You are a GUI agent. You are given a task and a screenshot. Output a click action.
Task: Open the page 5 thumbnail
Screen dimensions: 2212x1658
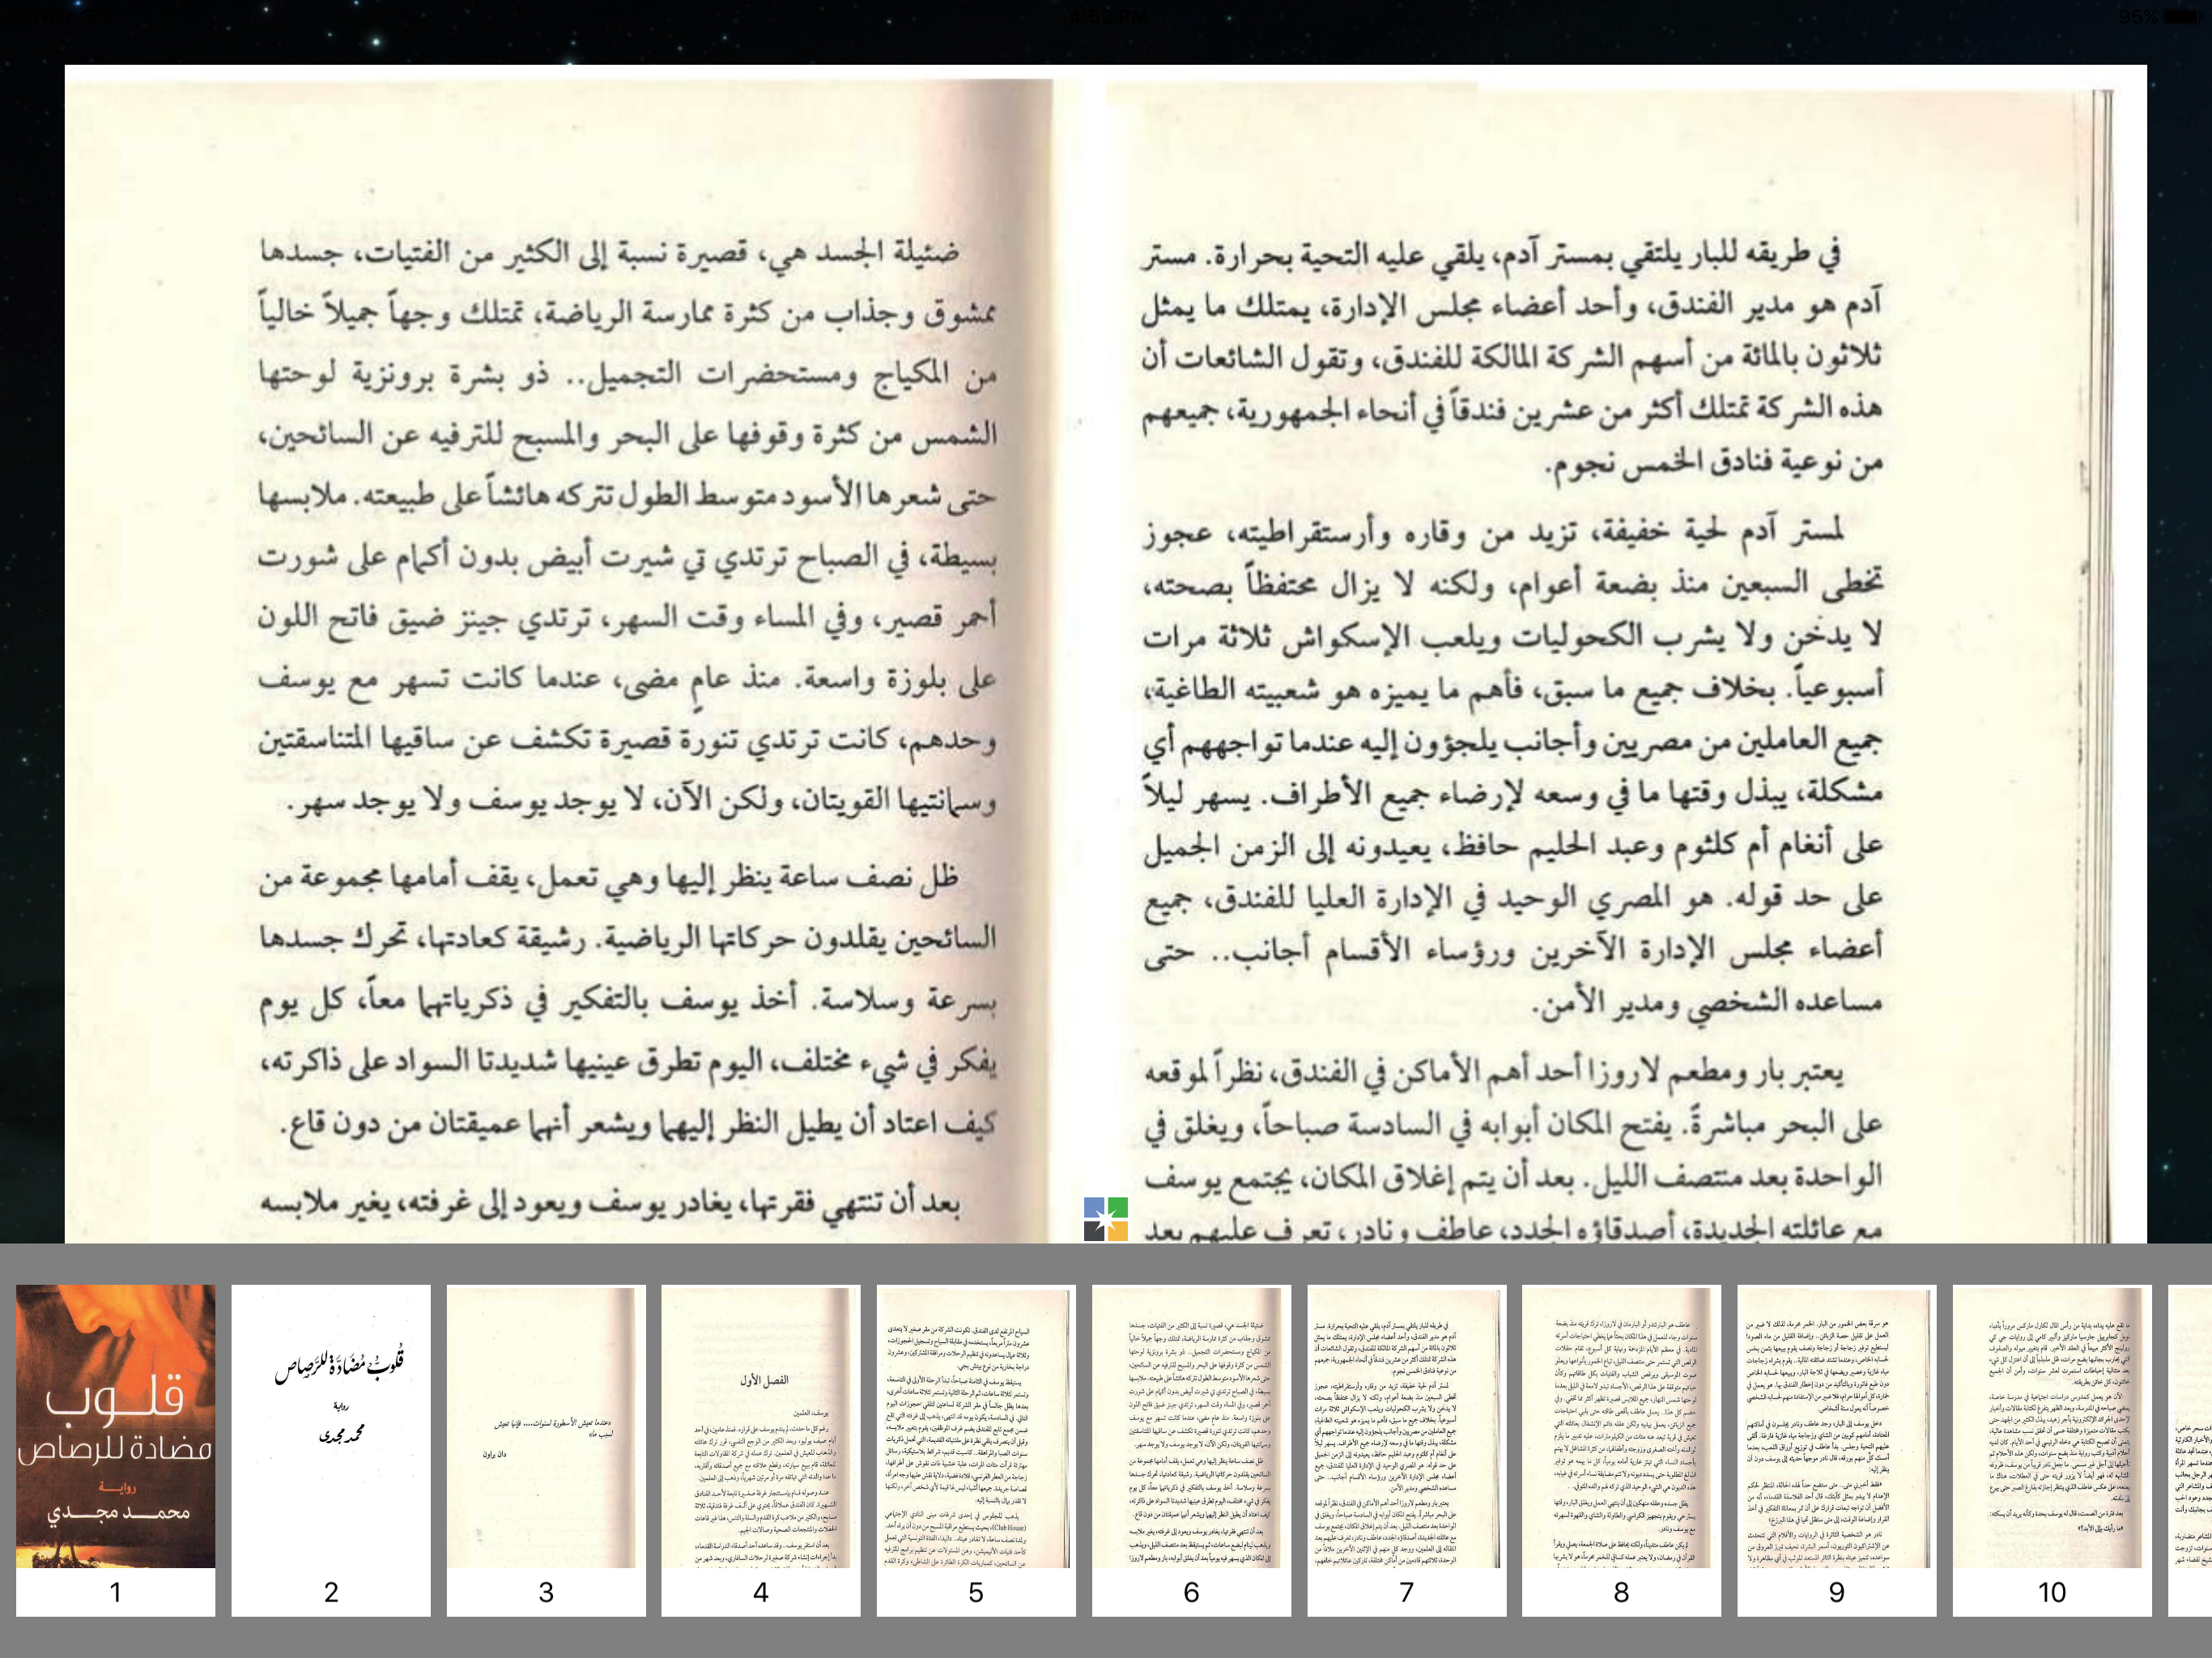(976, 1448)
